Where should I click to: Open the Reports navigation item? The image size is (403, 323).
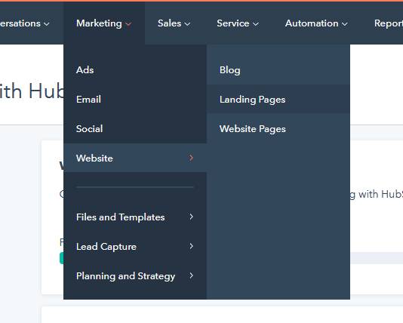389,23
